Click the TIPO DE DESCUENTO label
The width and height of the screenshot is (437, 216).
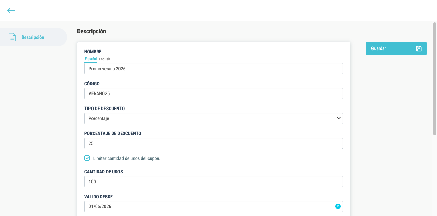tap(104, 109)
